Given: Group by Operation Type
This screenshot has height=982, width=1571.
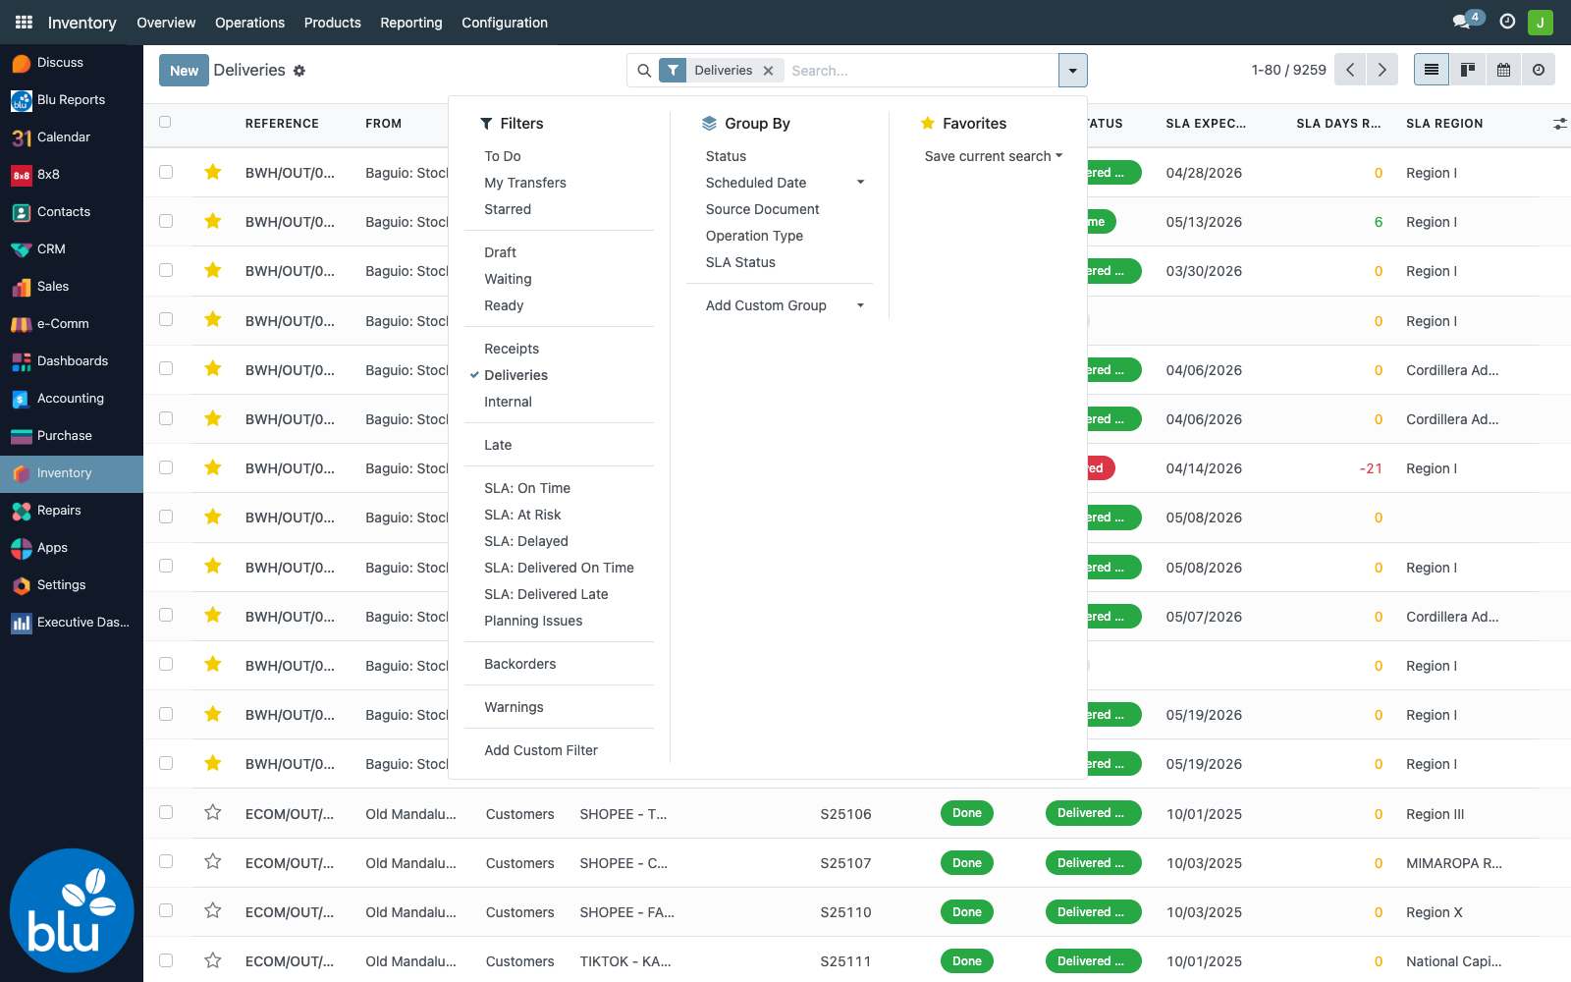Looking at the screenshot, I should click(x=754, y=236).
